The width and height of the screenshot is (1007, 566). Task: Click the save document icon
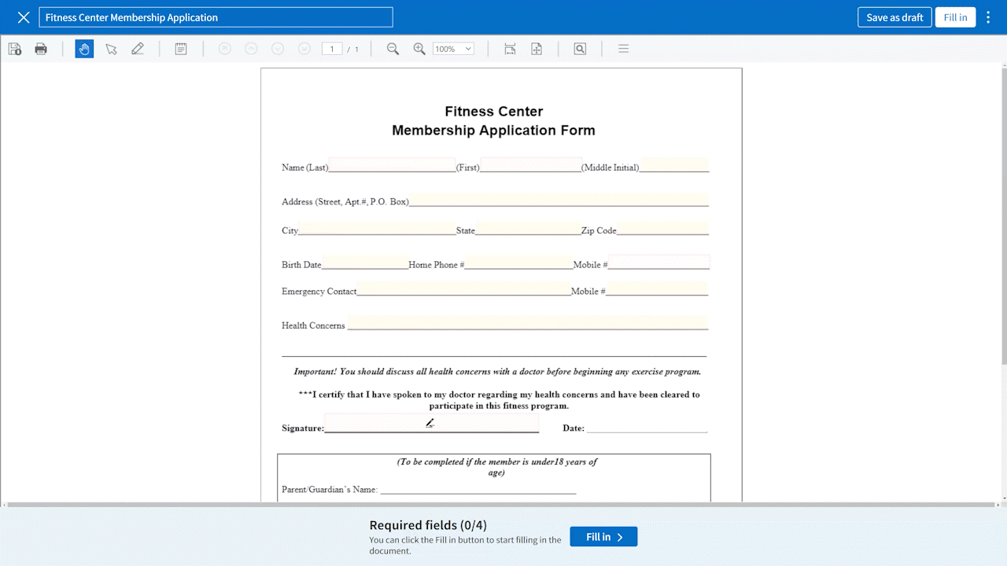click(15, 49)
